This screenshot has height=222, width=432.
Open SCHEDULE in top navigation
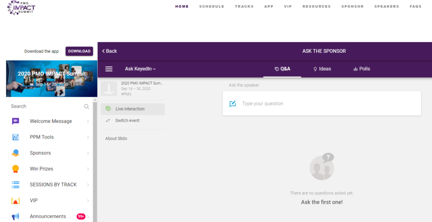pos(212,7)
